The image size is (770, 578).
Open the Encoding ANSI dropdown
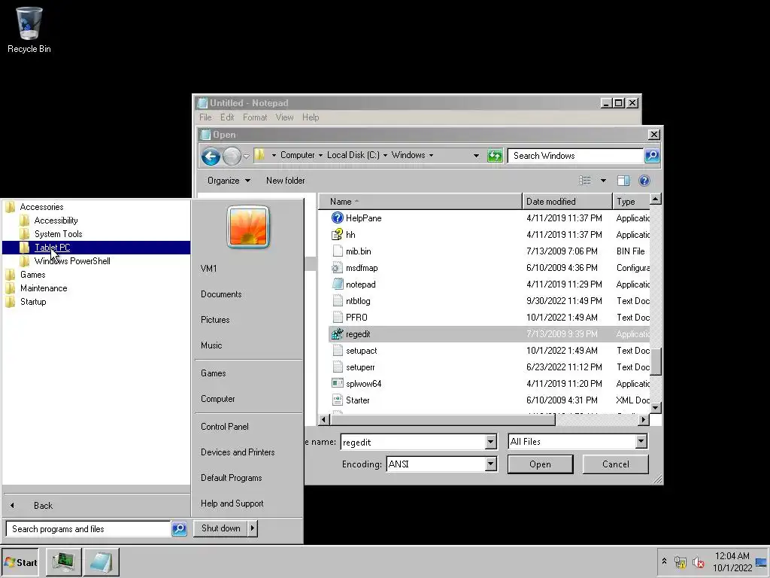[x=490, y=464]
